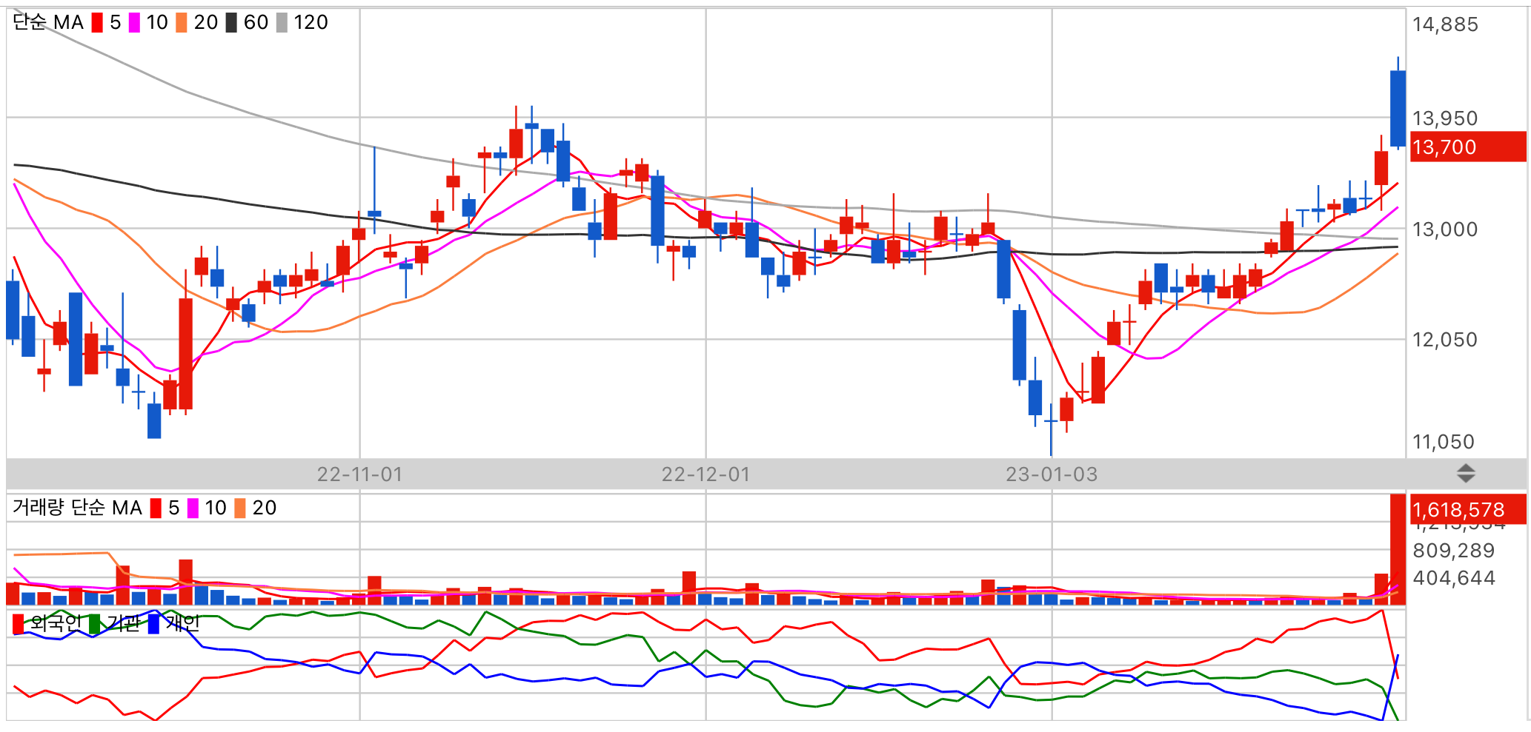Screen dimensions: 1531x732
Task: Click the 22-12-01 date label
Action: pos(706,474)
